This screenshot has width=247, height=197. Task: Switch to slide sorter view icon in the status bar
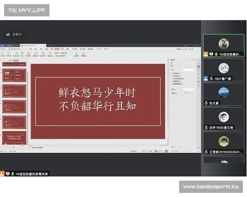[158, 151]
